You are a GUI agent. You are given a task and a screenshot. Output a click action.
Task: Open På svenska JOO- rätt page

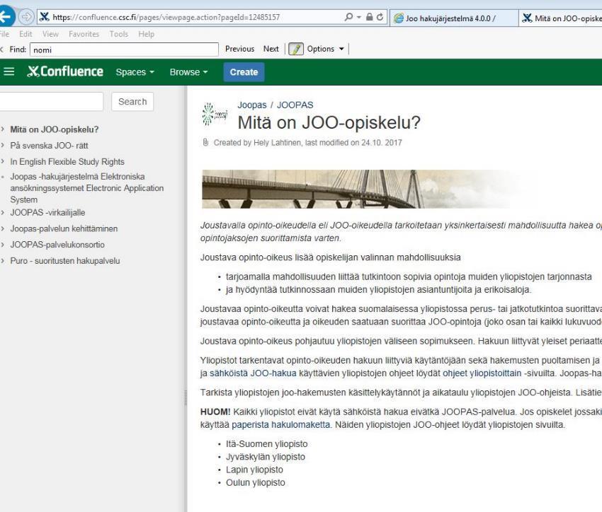coord(49,146)
